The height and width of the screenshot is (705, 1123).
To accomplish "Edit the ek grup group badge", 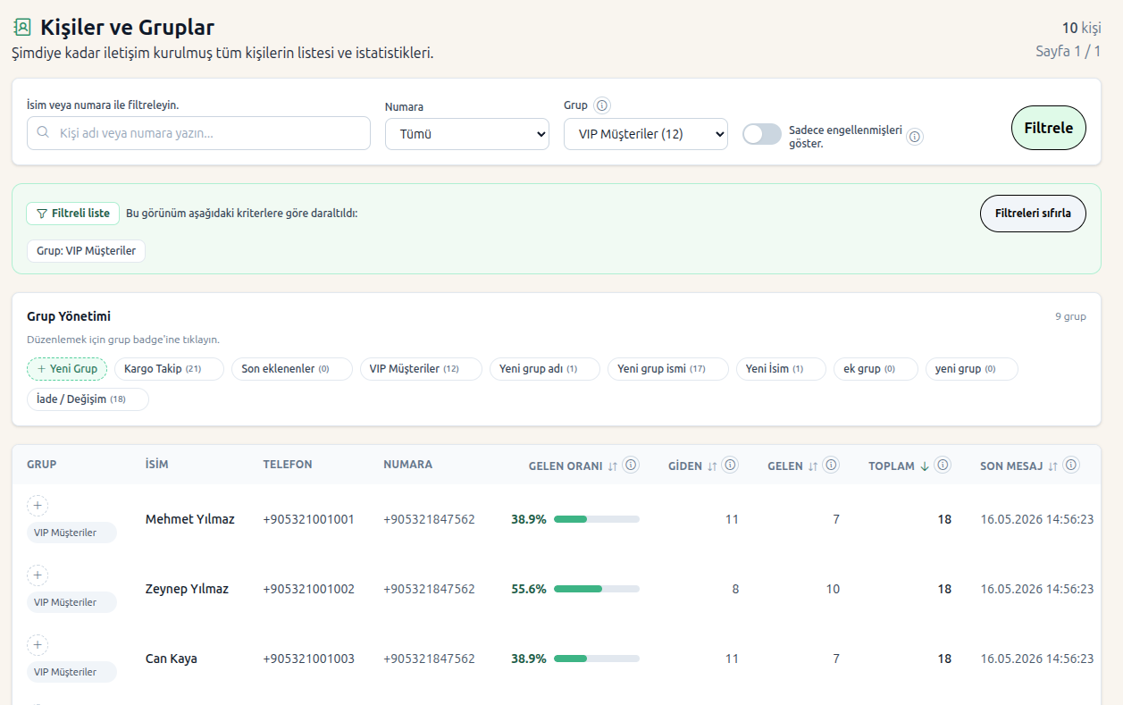I will point(876,369).
